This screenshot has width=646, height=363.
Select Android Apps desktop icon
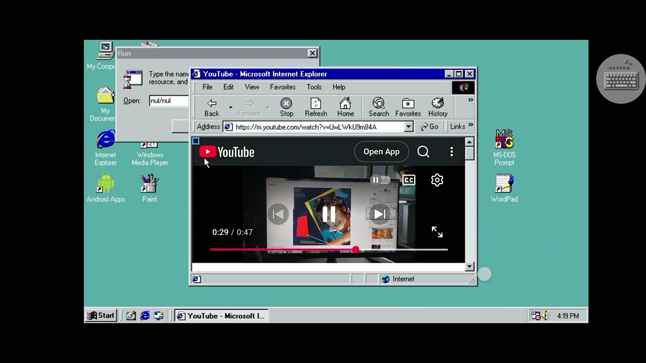tap(105, 189)
